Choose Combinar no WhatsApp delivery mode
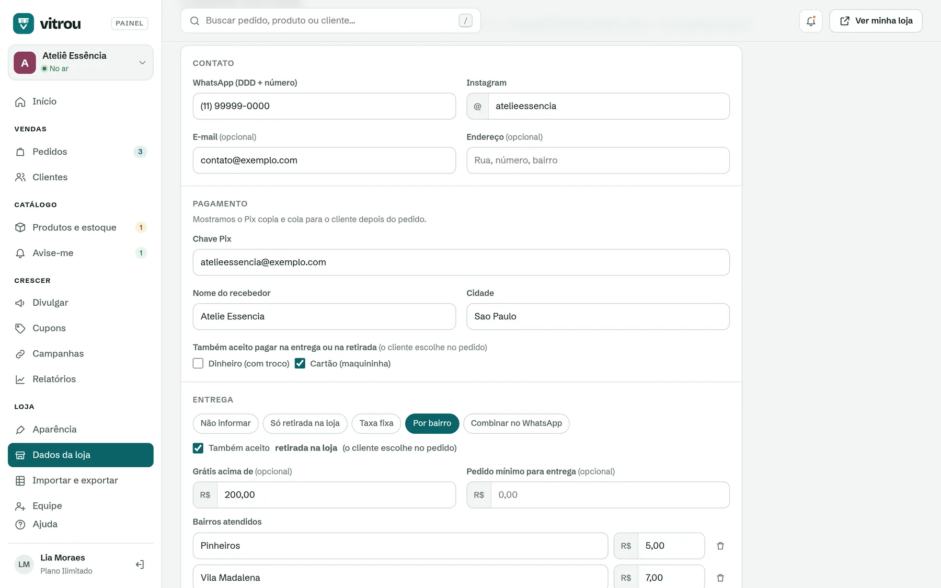This screenshot has height=588, width=941. pyautogui.click(x=517, y=423)
